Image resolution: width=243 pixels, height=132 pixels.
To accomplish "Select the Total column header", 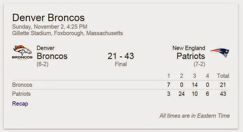I will (x=223, y=76).
